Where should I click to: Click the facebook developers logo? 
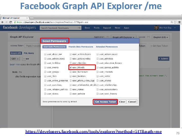click(x=19, y=27)
